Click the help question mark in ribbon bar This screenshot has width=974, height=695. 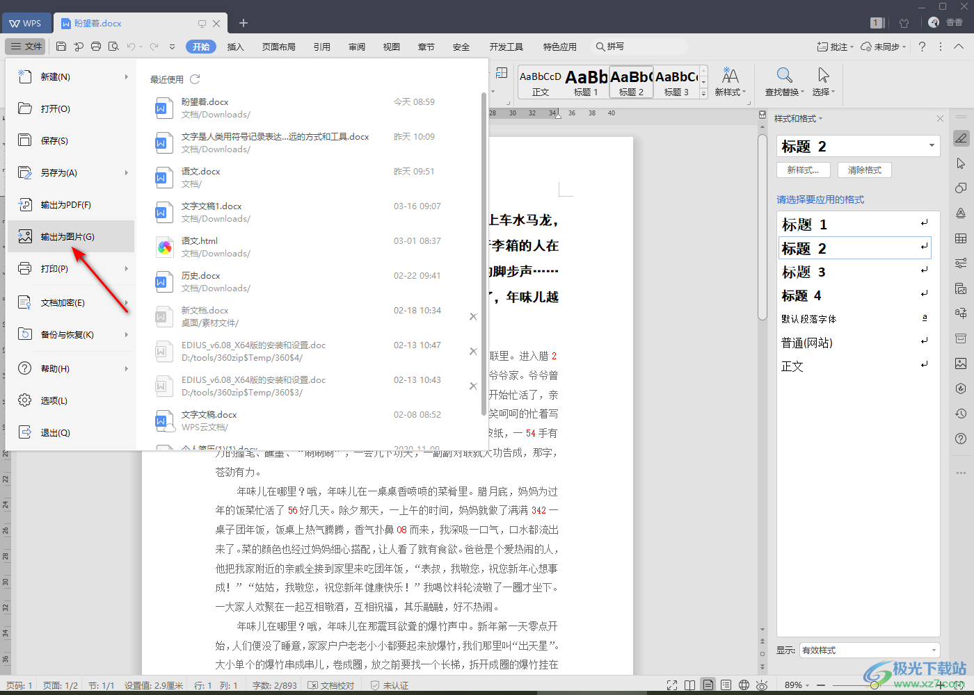coord(922,47)
